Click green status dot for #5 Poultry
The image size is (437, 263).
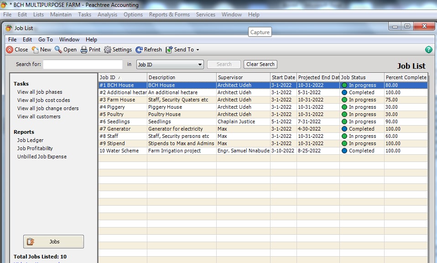pyautogui.click(x=344, y=114)
